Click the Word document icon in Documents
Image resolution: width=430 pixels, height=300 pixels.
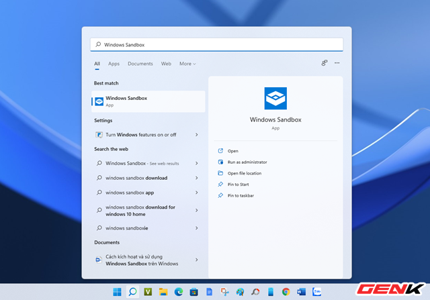[99, 260]
